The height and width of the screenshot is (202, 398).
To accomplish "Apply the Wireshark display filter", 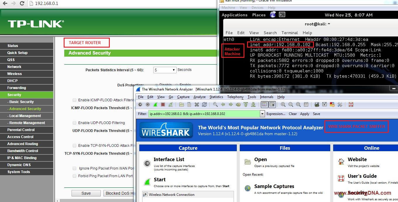I will coord(305,114).
